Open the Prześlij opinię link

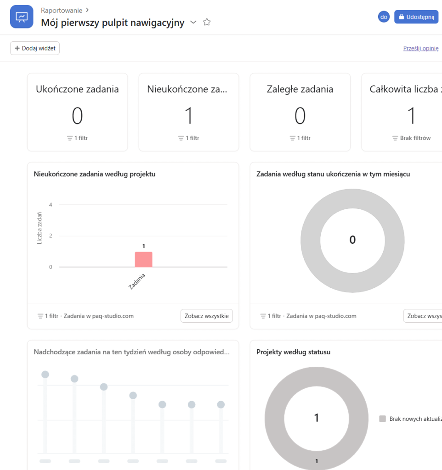pos(420,48)
